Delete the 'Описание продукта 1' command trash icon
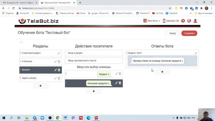215x121 pixels. coord(120,83)
